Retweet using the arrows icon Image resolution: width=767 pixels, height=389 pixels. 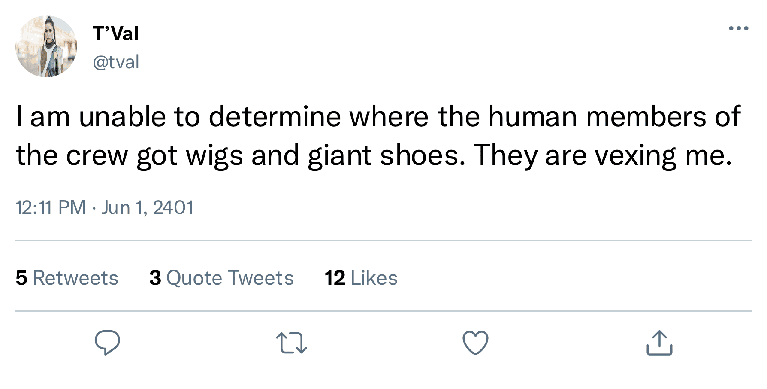tap(291, 343)
